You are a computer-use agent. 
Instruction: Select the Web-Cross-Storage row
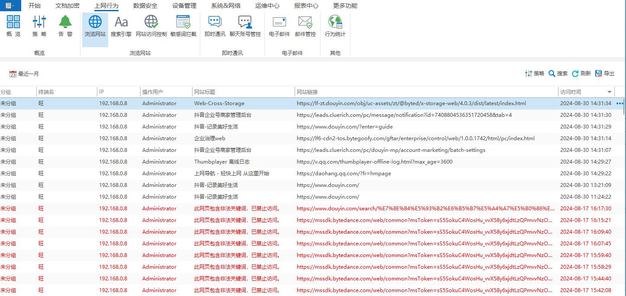pyautogui.click(x=311, y=103)
